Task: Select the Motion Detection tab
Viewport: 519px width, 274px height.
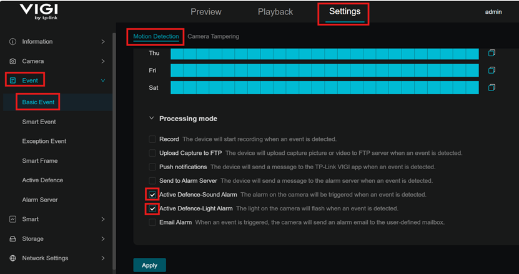Action: pos(156,36)
